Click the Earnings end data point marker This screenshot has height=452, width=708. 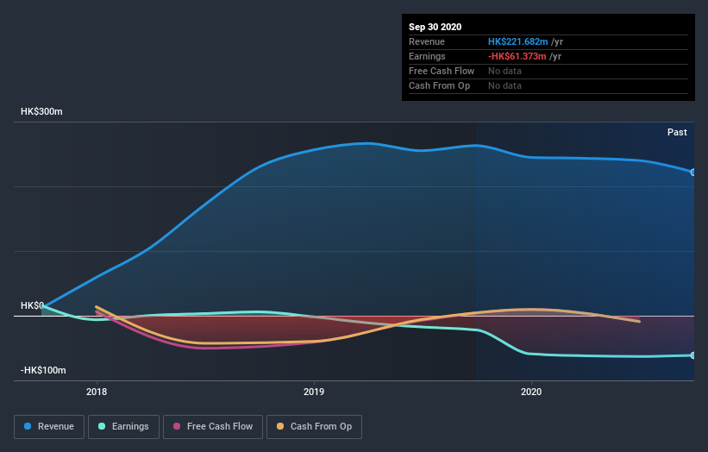pyautogui.click(x=693, y=355)
